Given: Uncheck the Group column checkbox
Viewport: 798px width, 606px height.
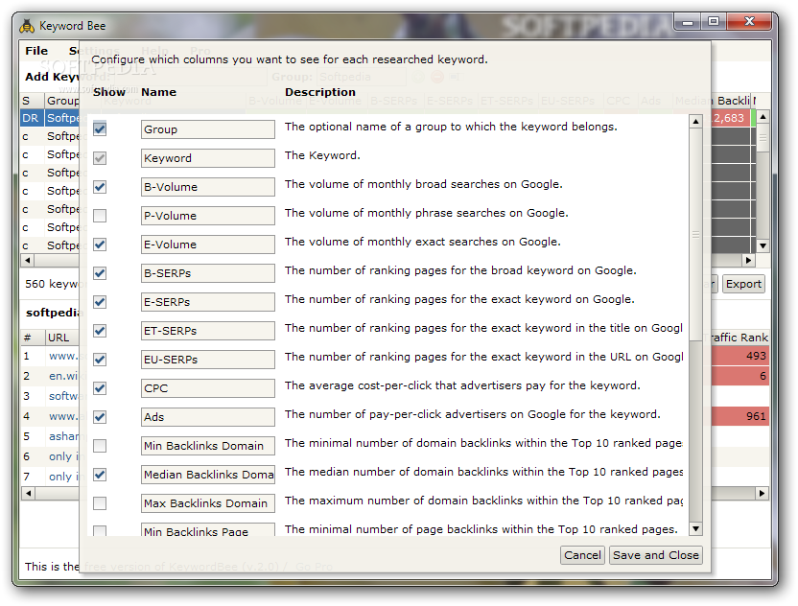Looking at the screenshot, I should (x=100, y=128).
